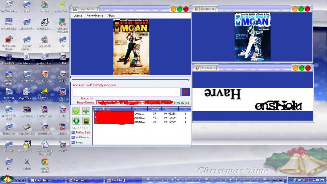Click the Status column header

139,109
